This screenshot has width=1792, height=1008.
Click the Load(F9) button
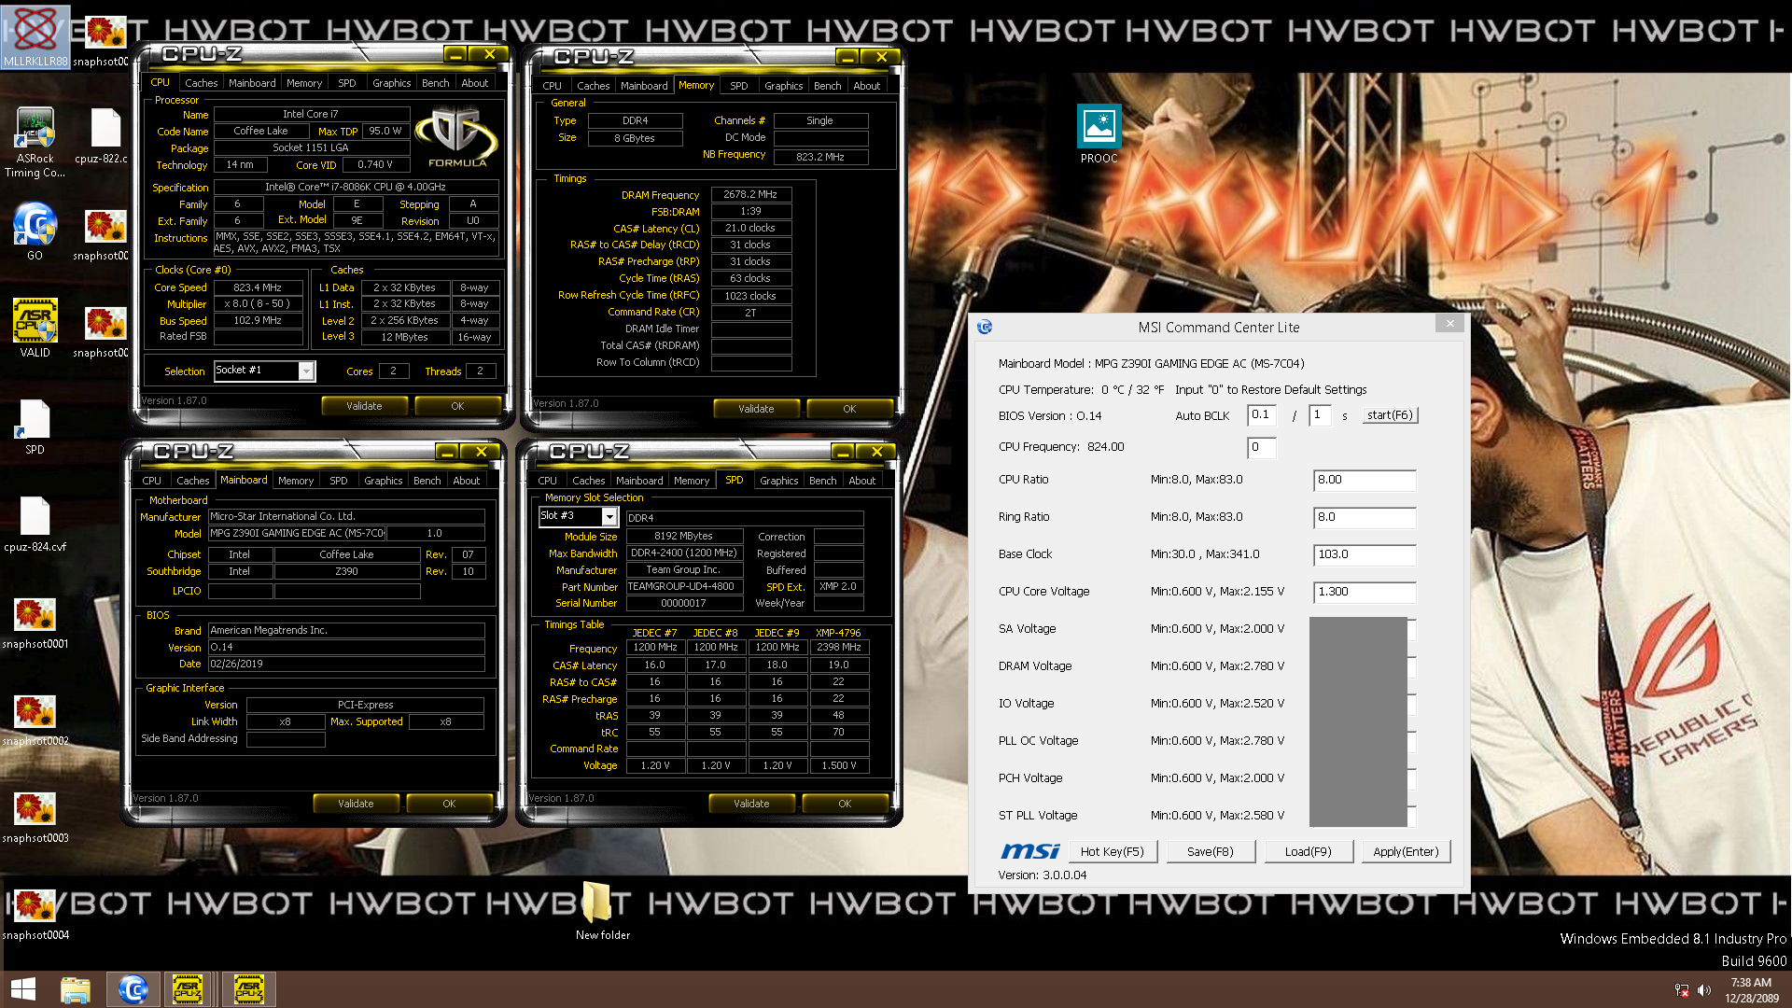point(1309,851)
